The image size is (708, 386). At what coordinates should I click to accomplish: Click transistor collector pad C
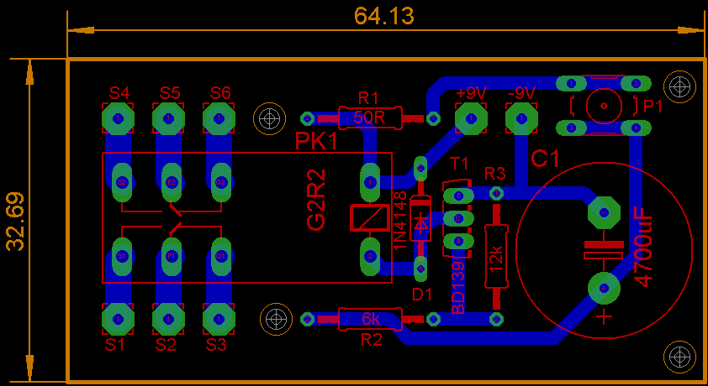click(459, 218)
